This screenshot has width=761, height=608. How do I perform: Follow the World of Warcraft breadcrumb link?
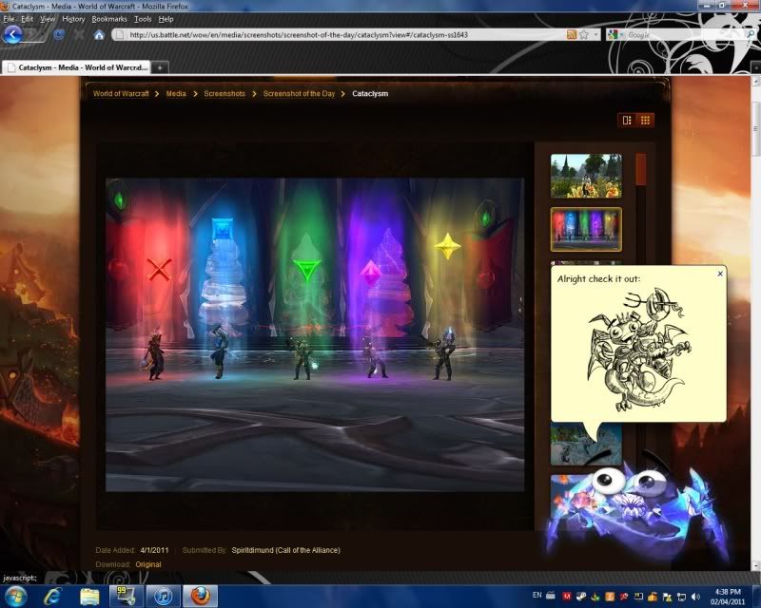[121, 94]
